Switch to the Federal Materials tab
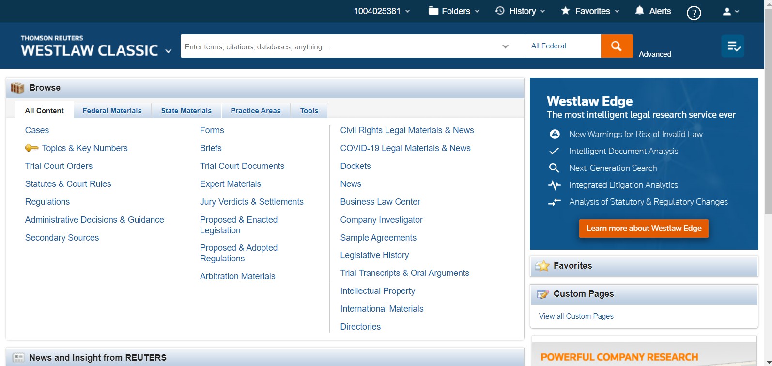Viewport: 772px width, 366px height. pyautogui.click(x=112, y=110)
